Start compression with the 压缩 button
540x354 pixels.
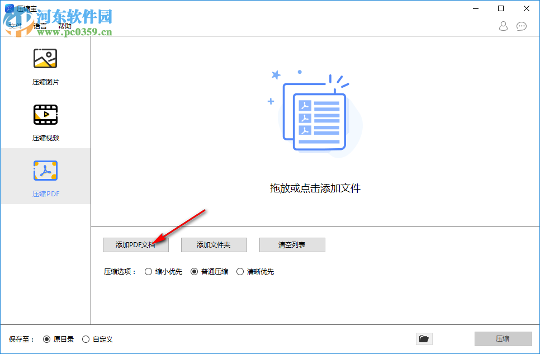pyautogui.click(x=503, y=339)
